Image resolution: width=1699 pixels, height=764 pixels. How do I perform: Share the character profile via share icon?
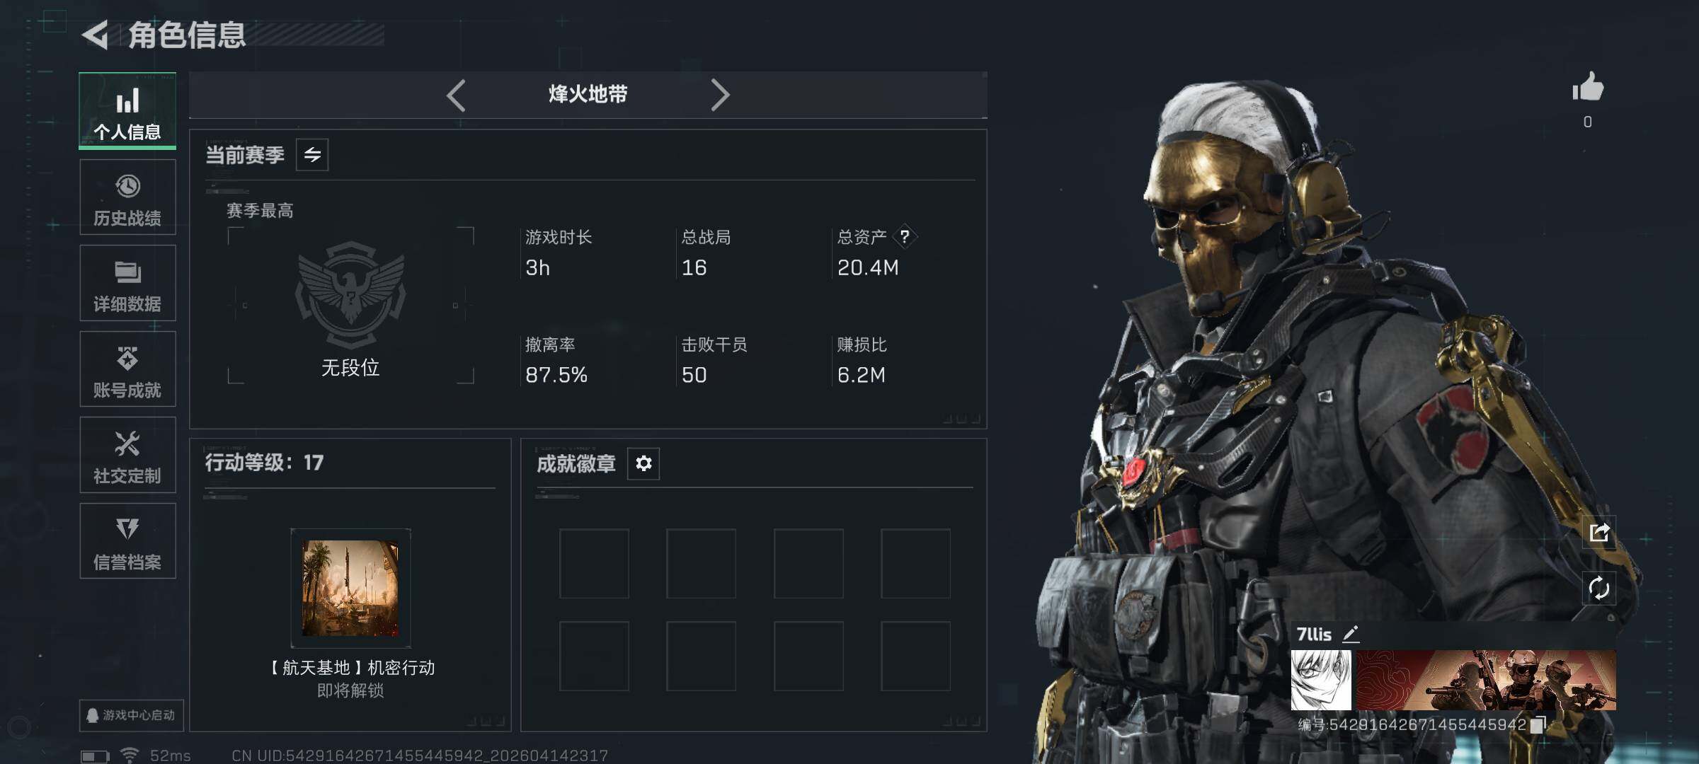pos(1599,533)
